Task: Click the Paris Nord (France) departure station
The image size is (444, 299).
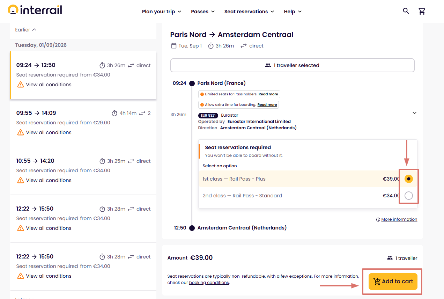Action: pos(221,83)
